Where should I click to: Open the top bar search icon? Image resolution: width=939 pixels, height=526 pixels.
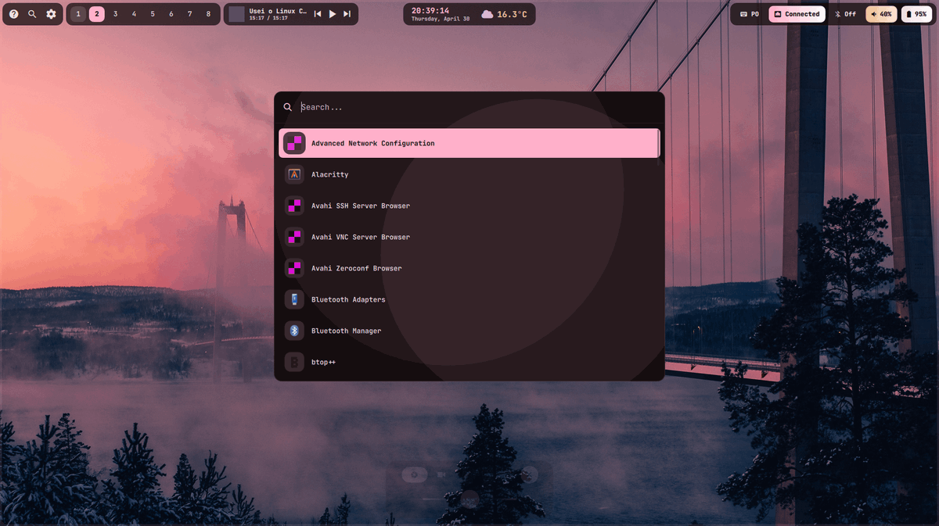[32, 14]
